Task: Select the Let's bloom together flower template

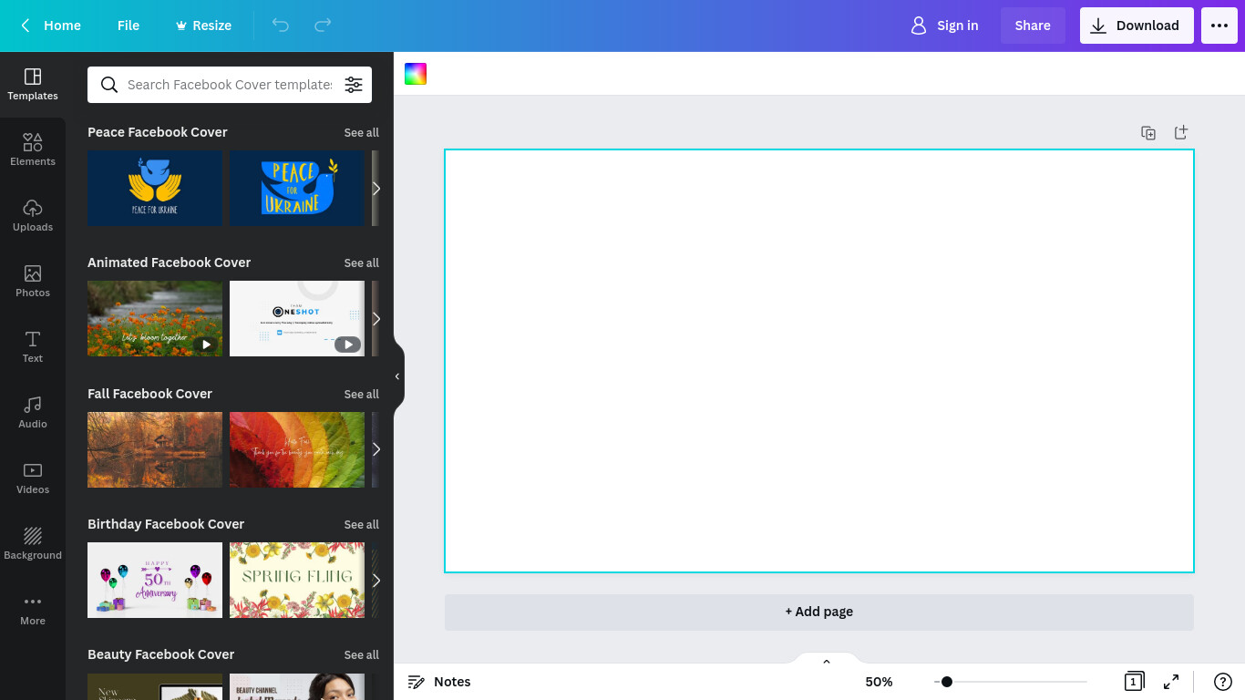Action: pyautogui.click(x=155, y=319)
